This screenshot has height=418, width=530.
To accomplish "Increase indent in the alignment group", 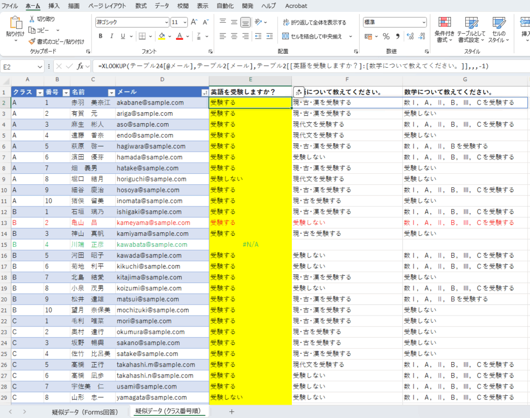I will pyautogui.click(x=269, y=36).
